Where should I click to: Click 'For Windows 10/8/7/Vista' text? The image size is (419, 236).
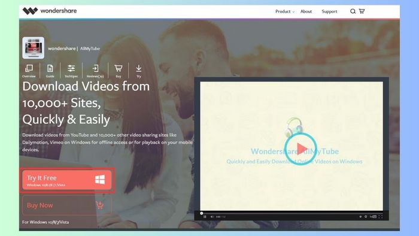click(x=45, y=222)
